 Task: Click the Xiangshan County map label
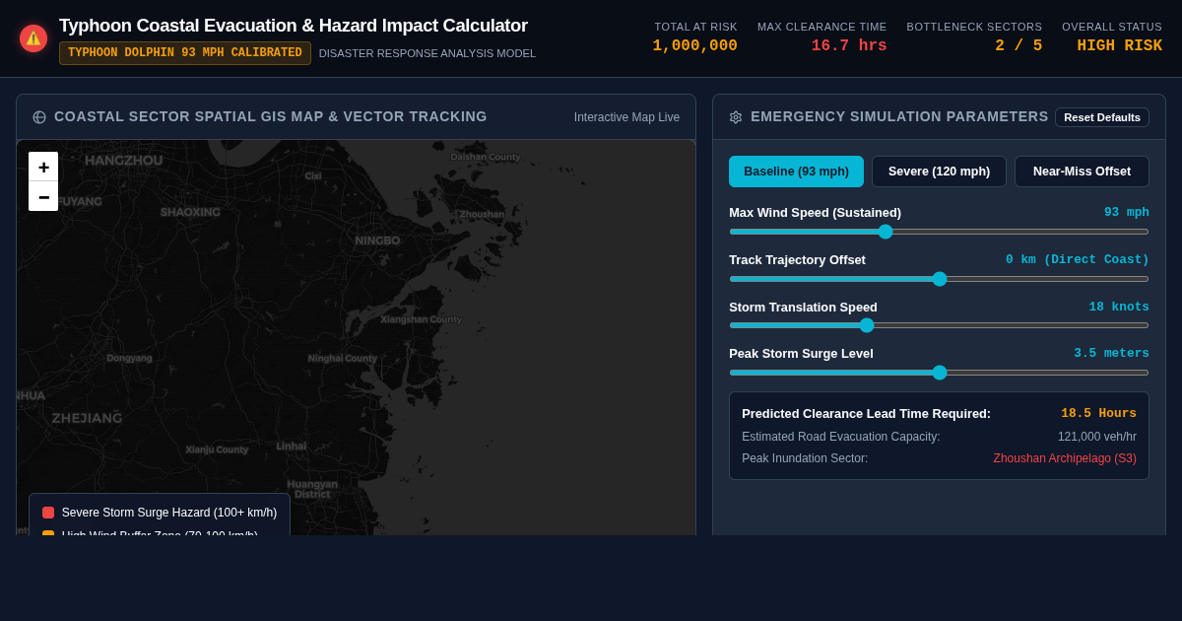coord(421,319)
